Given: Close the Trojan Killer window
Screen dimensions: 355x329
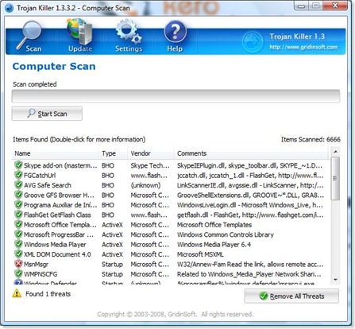Looking at the screenshot, I should pyautogui.click(x=335, y=6).
